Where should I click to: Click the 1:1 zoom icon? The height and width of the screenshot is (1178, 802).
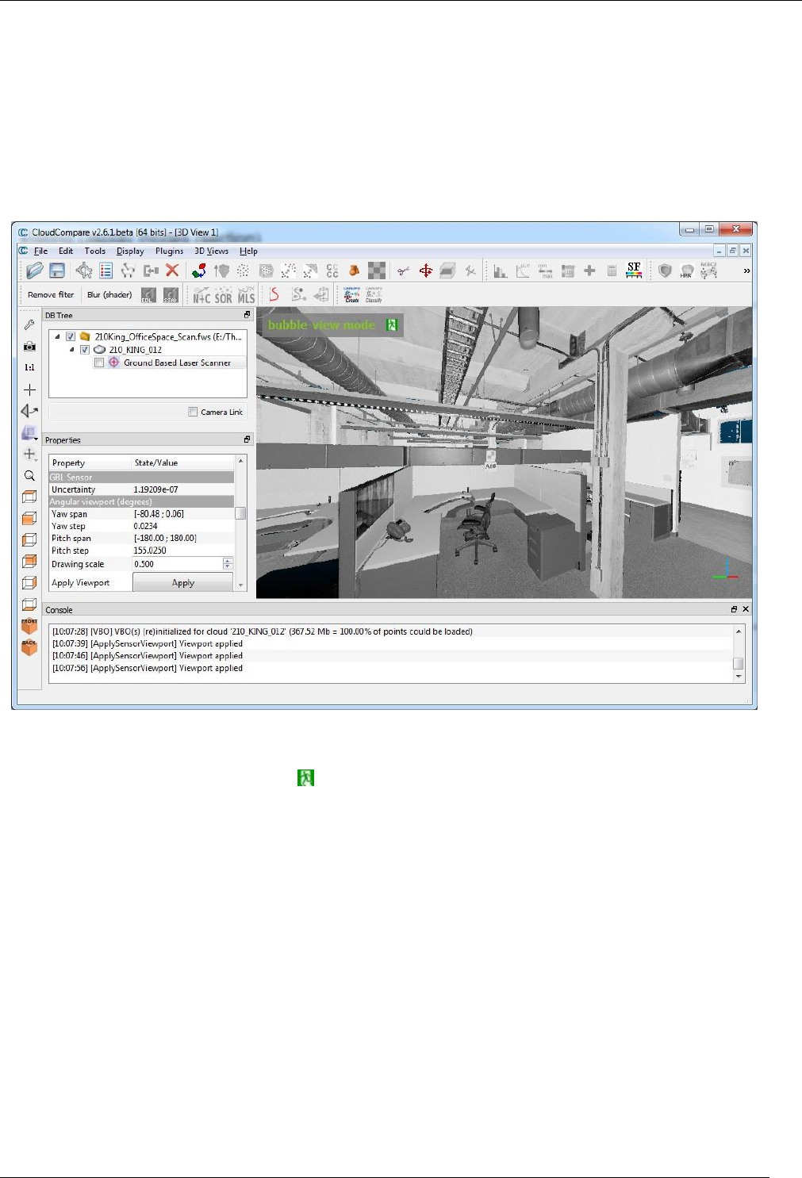[x=29, y=367]
